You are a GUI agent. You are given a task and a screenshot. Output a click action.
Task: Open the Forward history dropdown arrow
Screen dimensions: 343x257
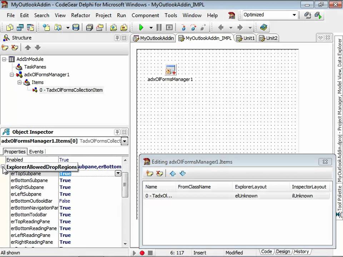pyautogui.click(x=250, y=28)
